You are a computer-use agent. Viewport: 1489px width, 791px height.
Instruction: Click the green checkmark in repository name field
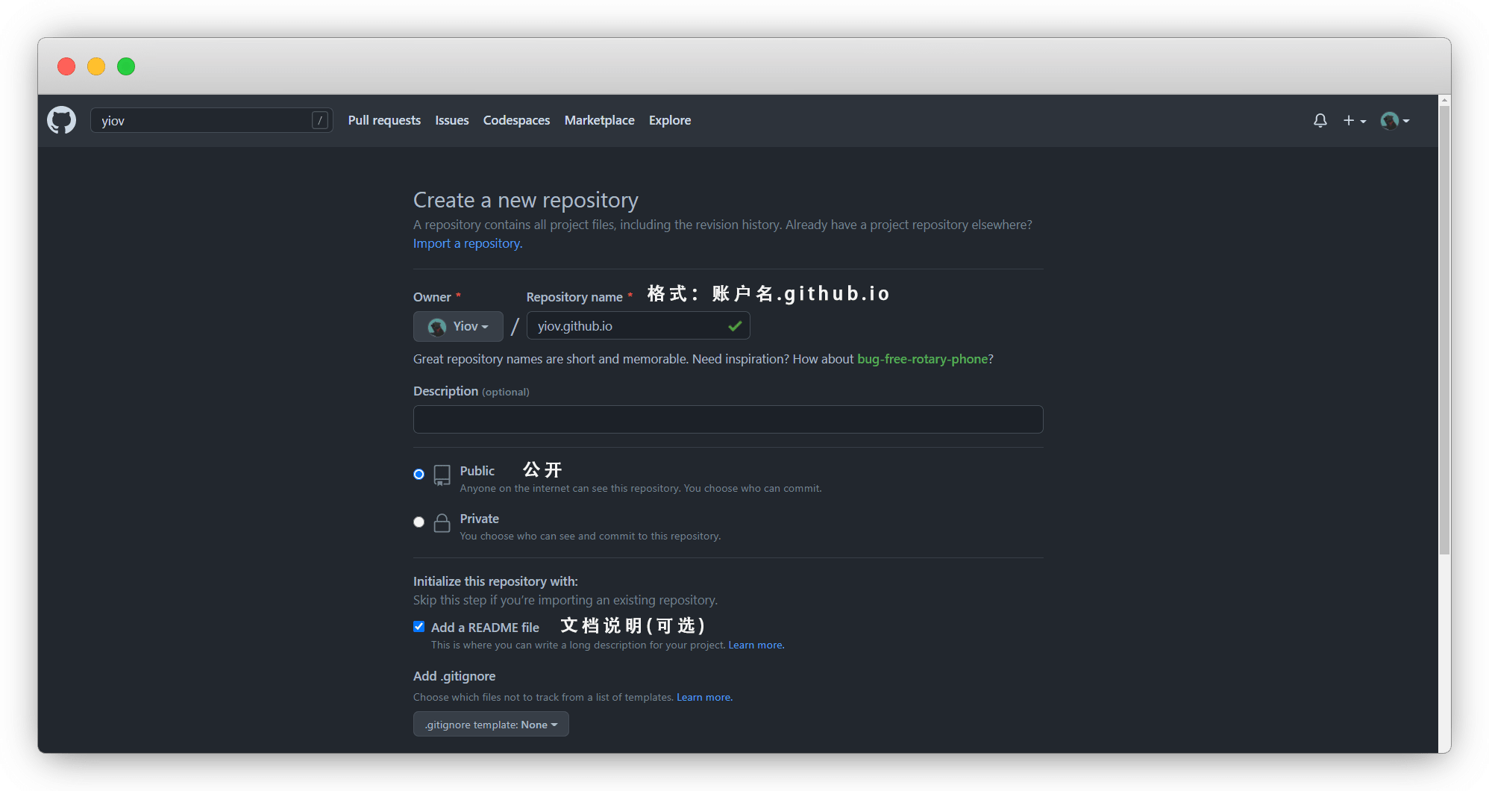[x=734, y=325]
